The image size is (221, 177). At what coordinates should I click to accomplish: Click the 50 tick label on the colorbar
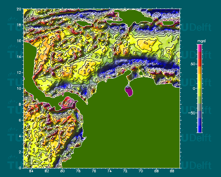193,64
